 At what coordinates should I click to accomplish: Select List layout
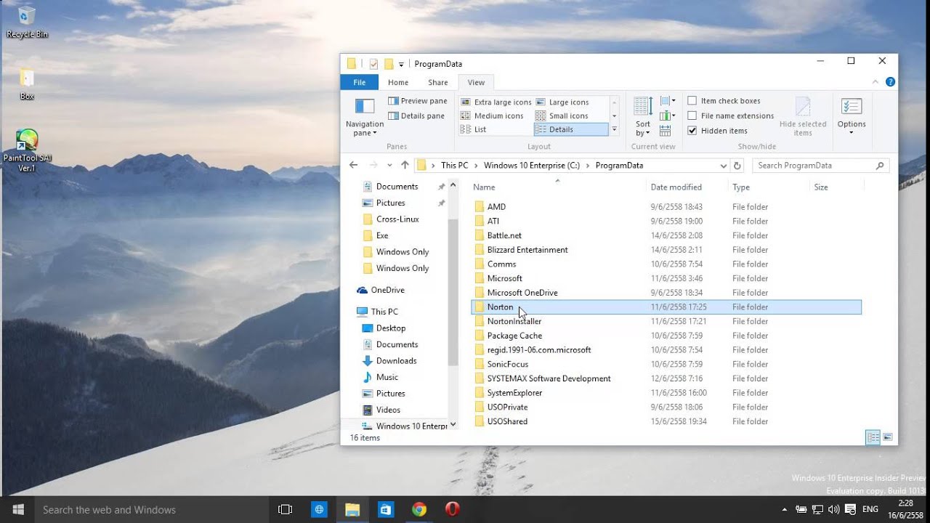474,129
